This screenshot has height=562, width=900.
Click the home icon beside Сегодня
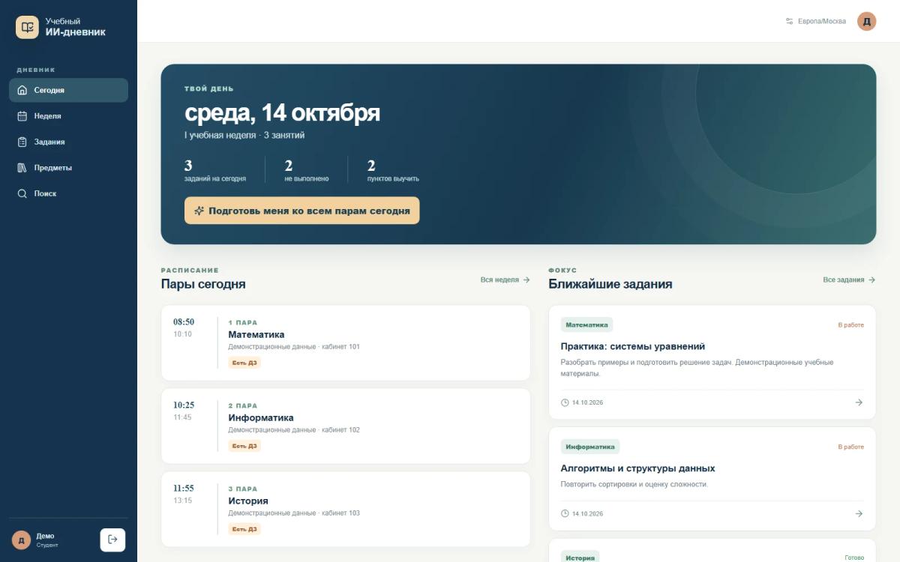click(22, 90)
